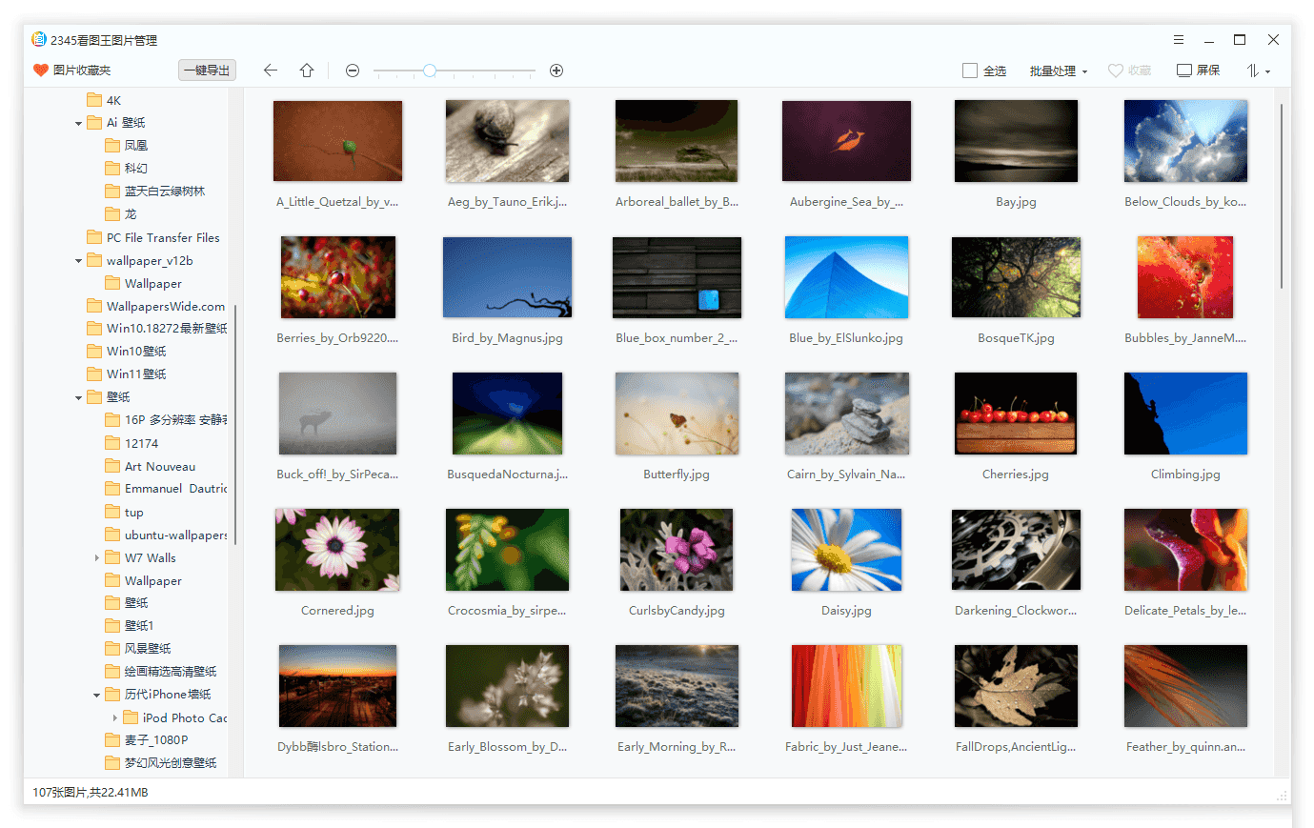Select the Cherries.jpg thumbnail
The width and height of the screenshot is (1314, 828).
[1016, 414]
